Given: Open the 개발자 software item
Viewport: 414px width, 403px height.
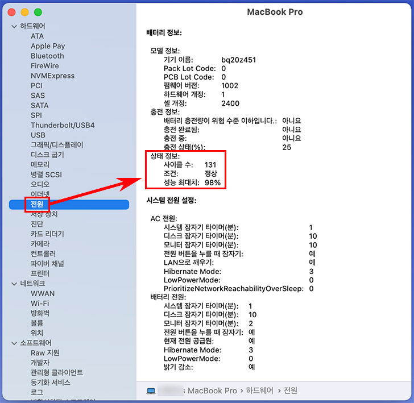Looking at the screenshot, I should point(40,363).
